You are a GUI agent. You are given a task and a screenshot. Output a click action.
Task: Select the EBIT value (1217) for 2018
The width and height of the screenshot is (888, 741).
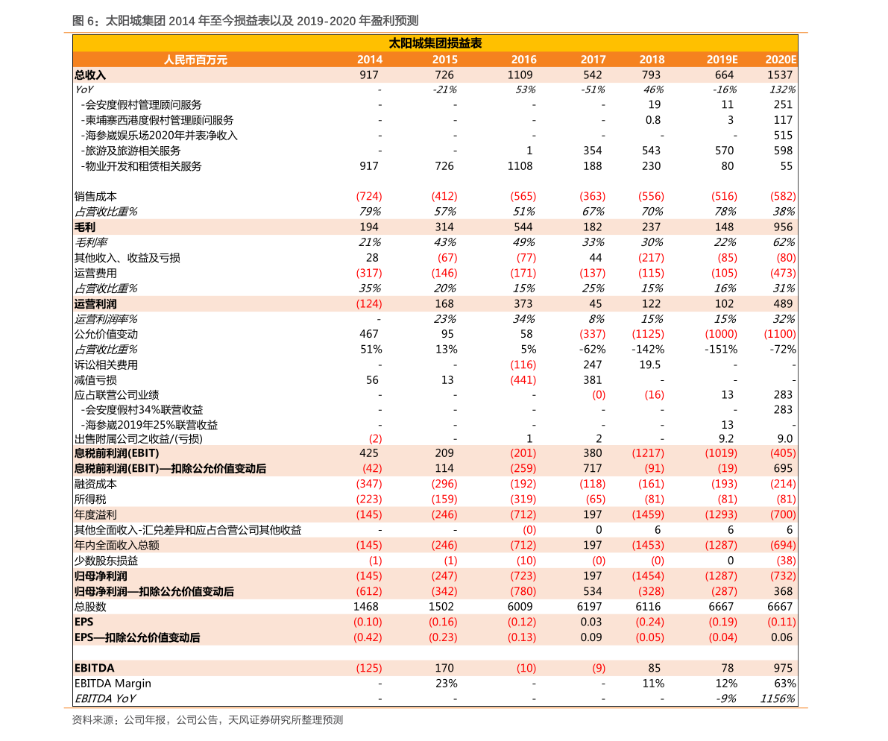coord(648,453)
